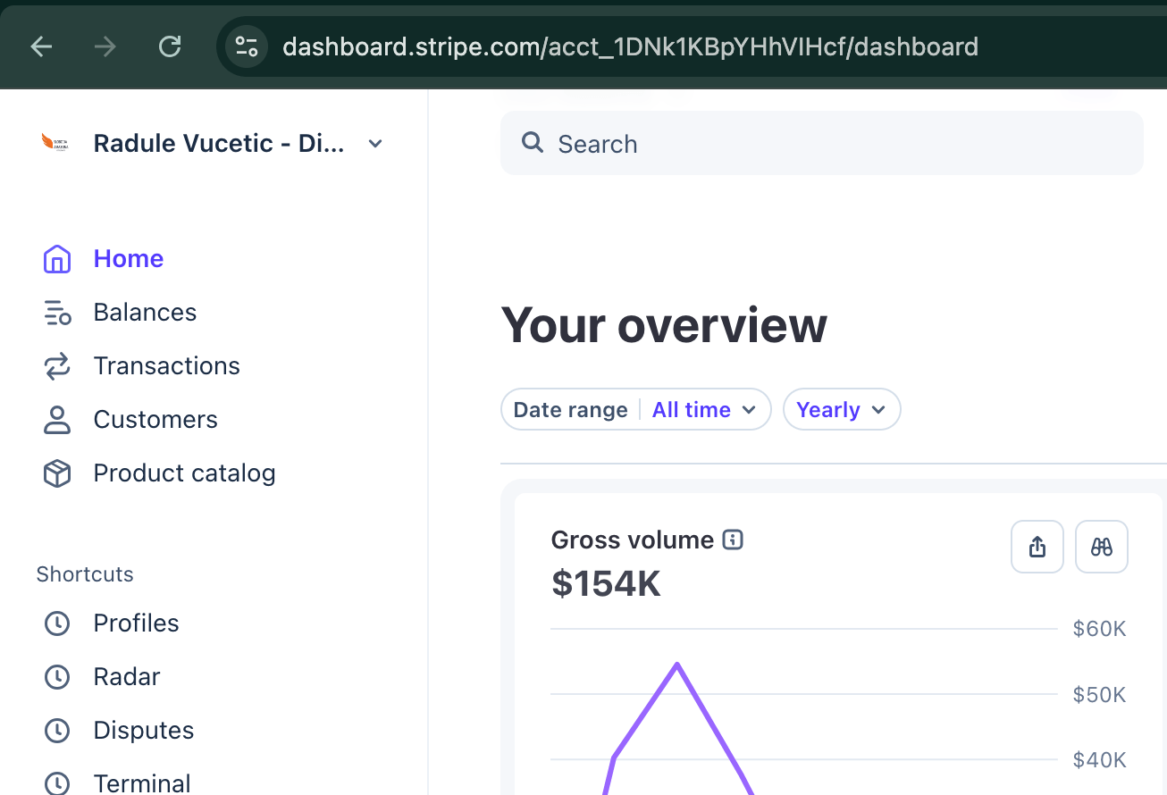Click the share/export icon on Gross volume
1167x795 pixels.
pyautogui.click(x=1037, y=547)
